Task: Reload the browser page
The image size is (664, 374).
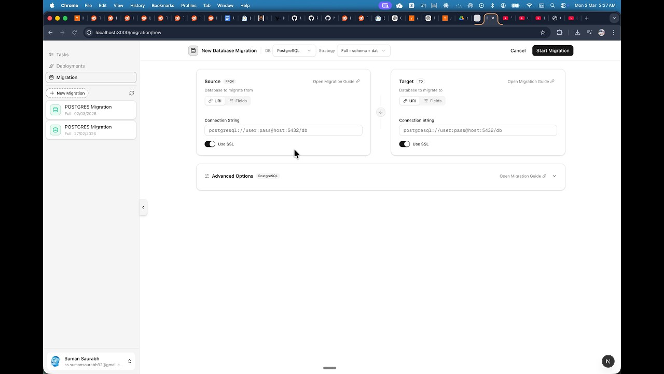Action: click(x=74, y=32)
